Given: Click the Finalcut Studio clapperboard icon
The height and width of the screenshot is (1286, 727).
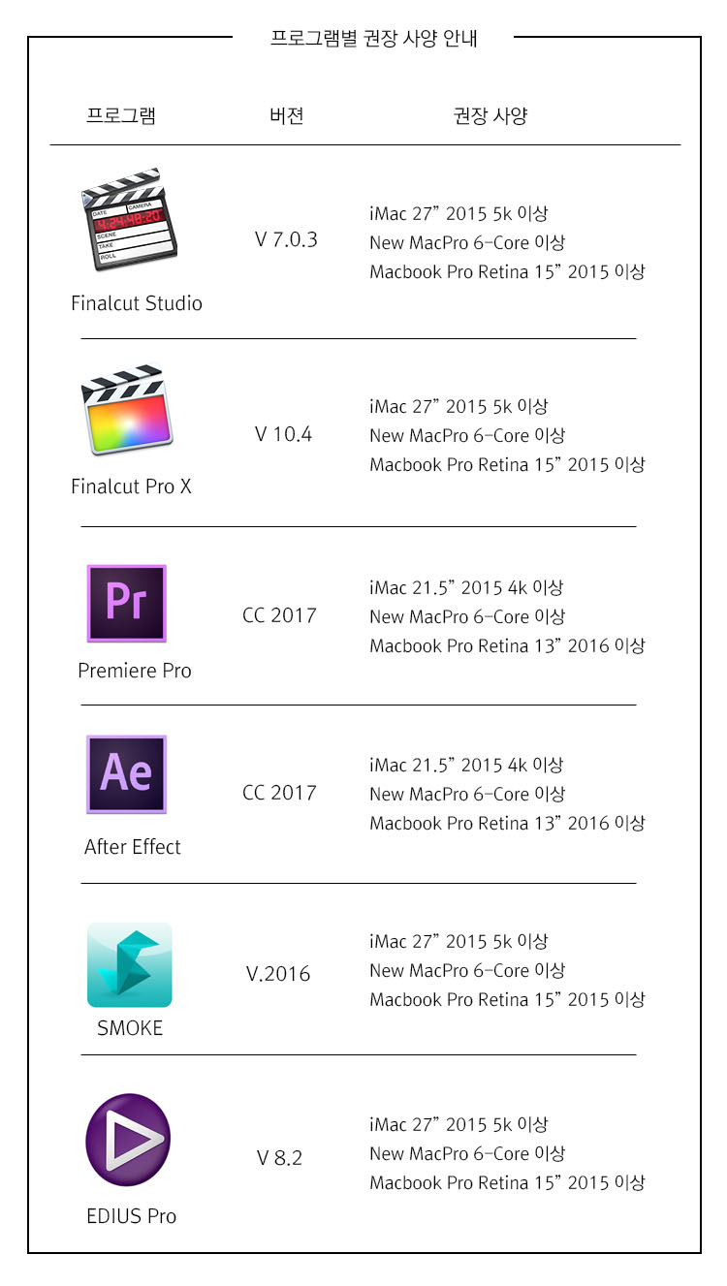Looking at the screenshot, I should (x=128, y=220).
